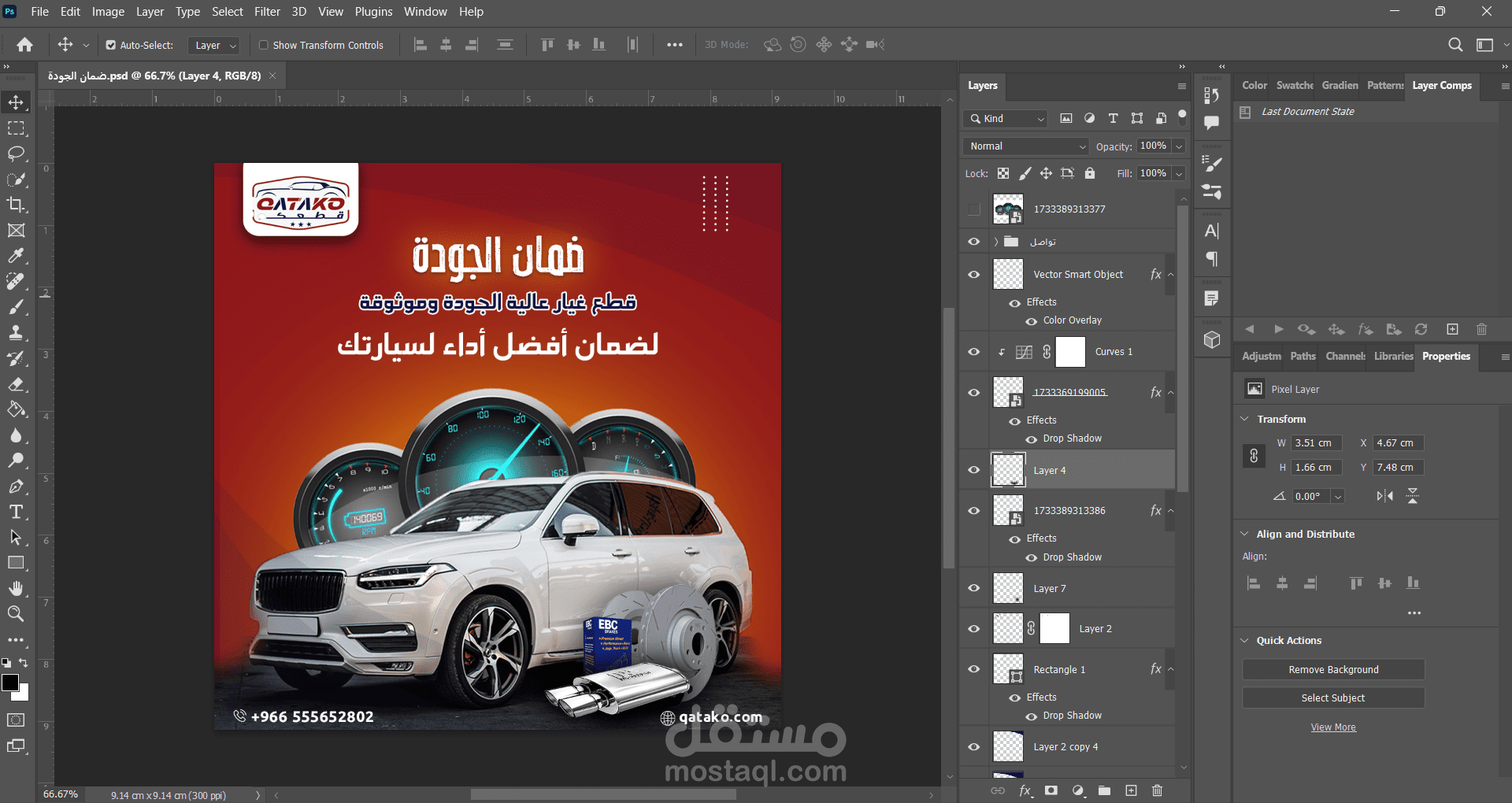1512x803 pixels.
Task: Open the three-dots more options in options bar
Action: pyautogui.click(x=675, y=45)
